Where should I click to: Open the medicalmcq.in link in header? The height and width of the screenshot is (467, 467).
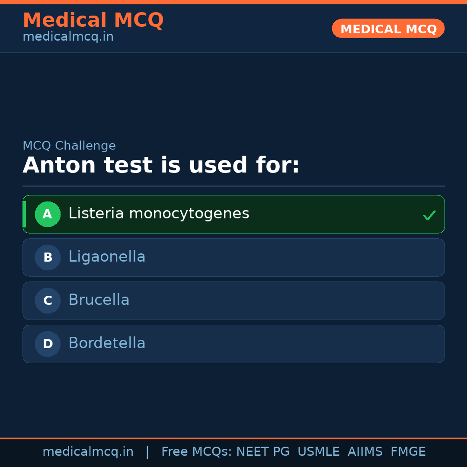tap(68, 37)
